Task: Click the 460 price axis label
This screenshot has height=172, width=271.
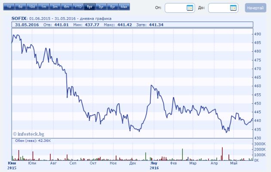Action: pyautogui.click(x=258, y=86)
